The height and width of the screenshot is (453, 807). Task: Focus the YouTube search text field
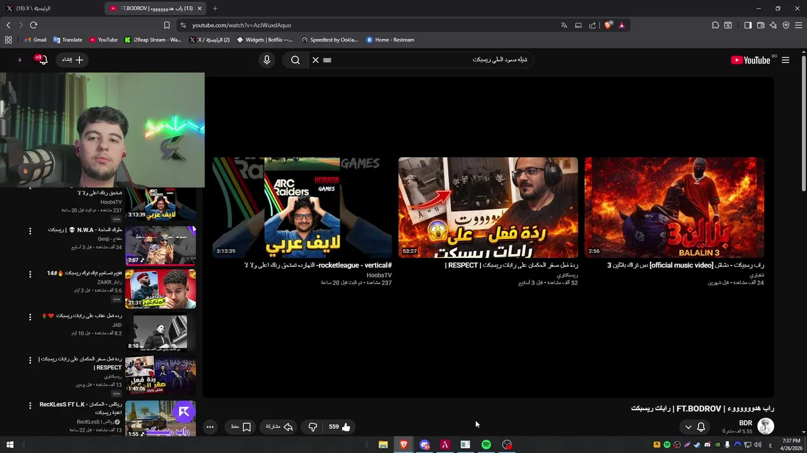click(429, 60)
